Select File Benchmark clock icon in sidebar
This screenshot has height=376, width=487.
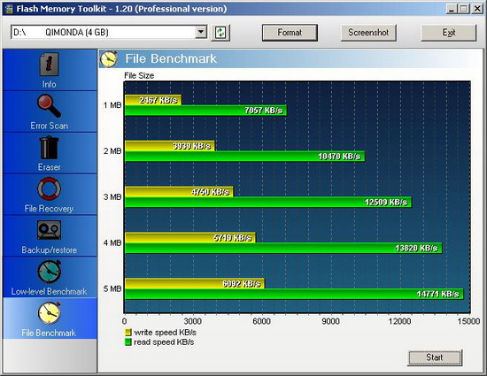49,312
